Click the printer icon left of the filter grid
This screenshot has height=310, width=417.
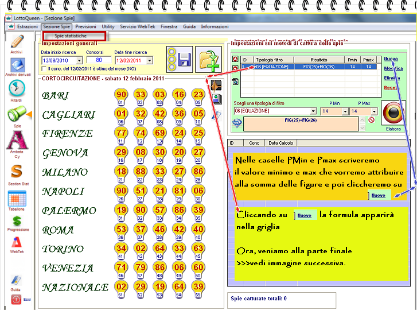point(236,82)
